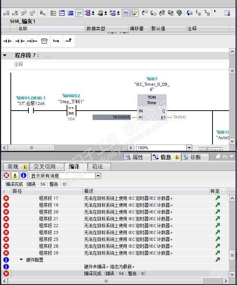
Task: Click the 注释 comment field of network 7
Action: 121,64
